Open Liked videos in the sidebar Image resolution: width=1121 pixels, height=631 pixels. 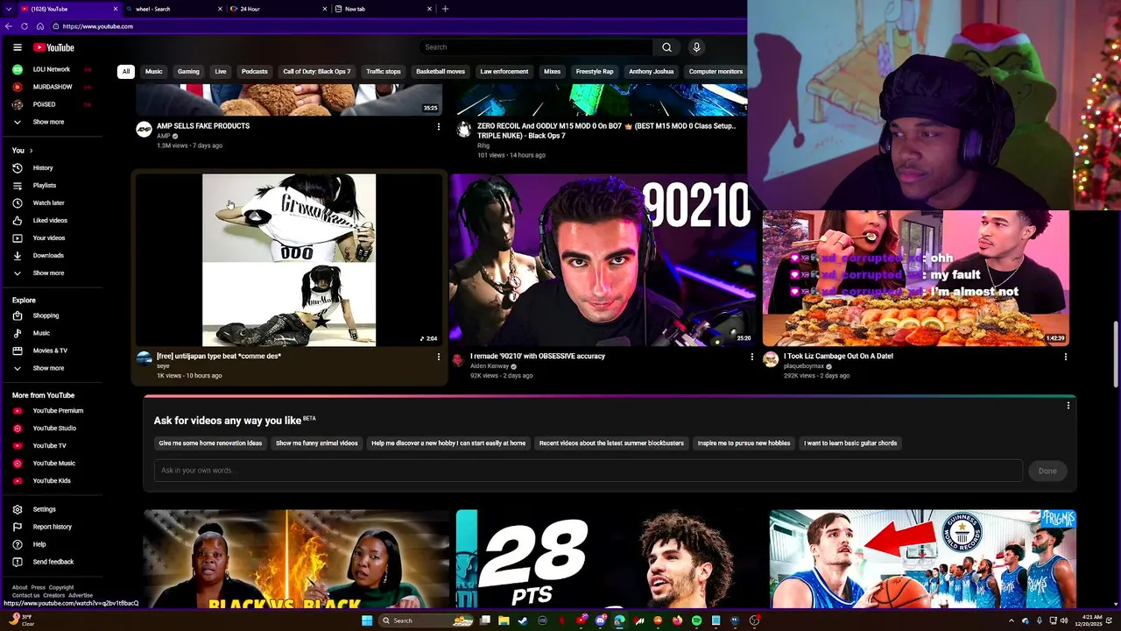[x=50, y=220]
